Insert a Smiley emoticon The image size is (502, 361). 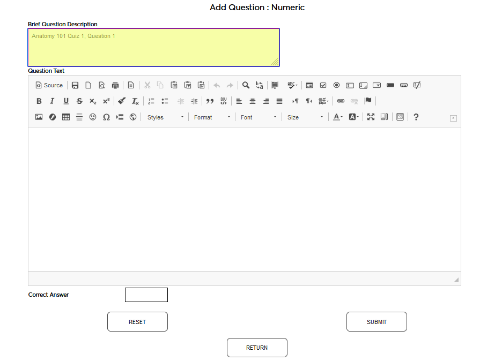point(92,117)
